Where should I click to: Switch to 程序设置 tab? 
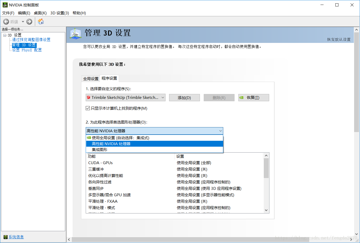coord(109,78)
